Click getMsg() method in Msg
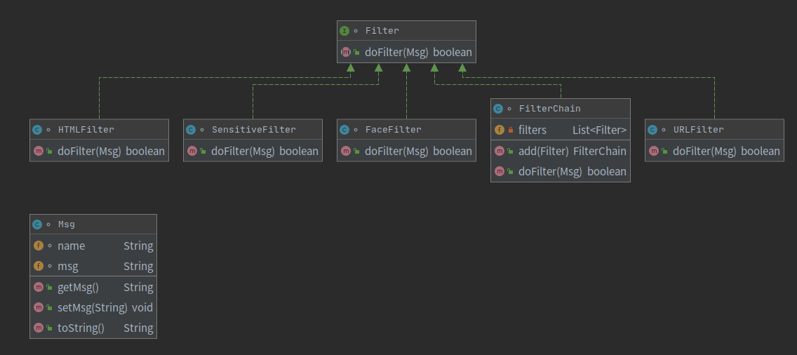This screenshot has height=355, width=797. (x=78, y=288)
